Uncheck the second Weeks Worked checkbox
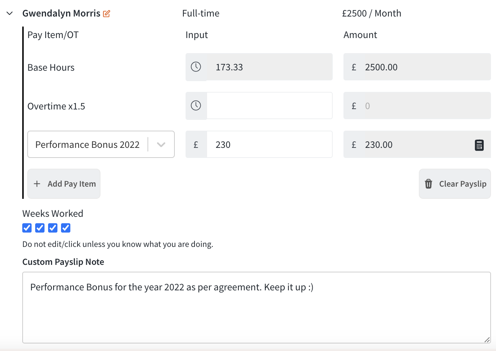Image resolution: width=496 pixels, height=351 pixels. pos(40,228)
